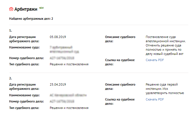Click the green NEW badge
This screenshot has width=192, height=114.
pyautogui.click(x=41, y=8)
